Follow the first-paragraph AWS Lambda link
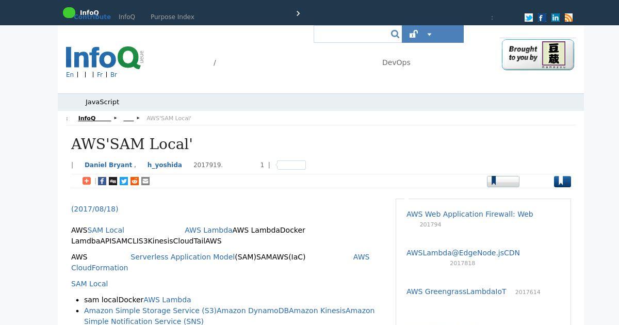Screen dimensions: 619x325 click(x=208, y=230)
